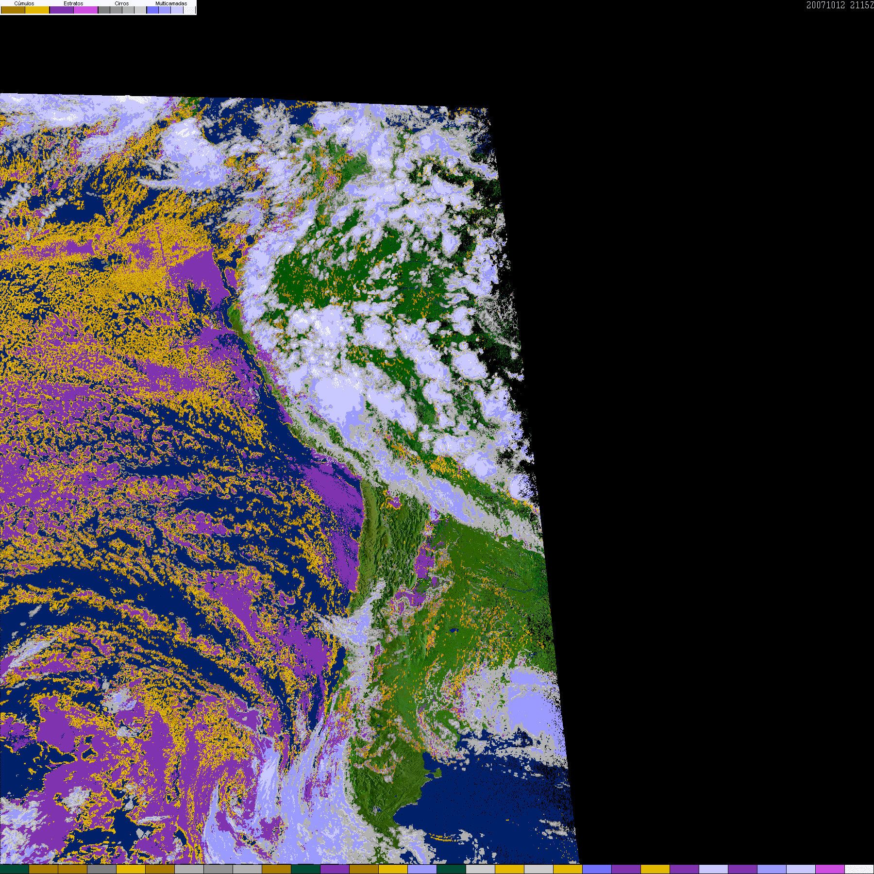Choose the magenta Estratos legend swatch
Viewport: 874px width, 874px height.
pos(86,10)
